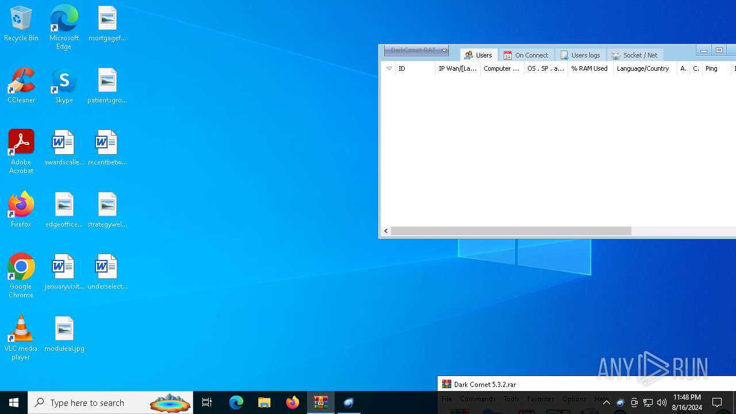Sort by the ID column header
Image resolution: width=736 pixels, height=414 pixels.
pyautogui.click(x=415, y=68)
